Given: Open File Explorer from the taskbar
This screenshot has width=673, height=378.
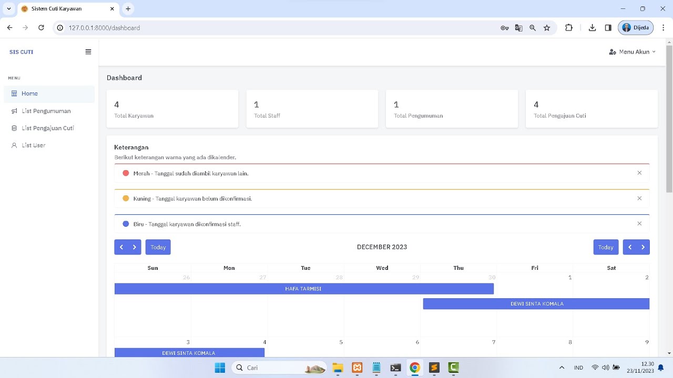Looking at the screenshot, I should [x=338, y=367].
